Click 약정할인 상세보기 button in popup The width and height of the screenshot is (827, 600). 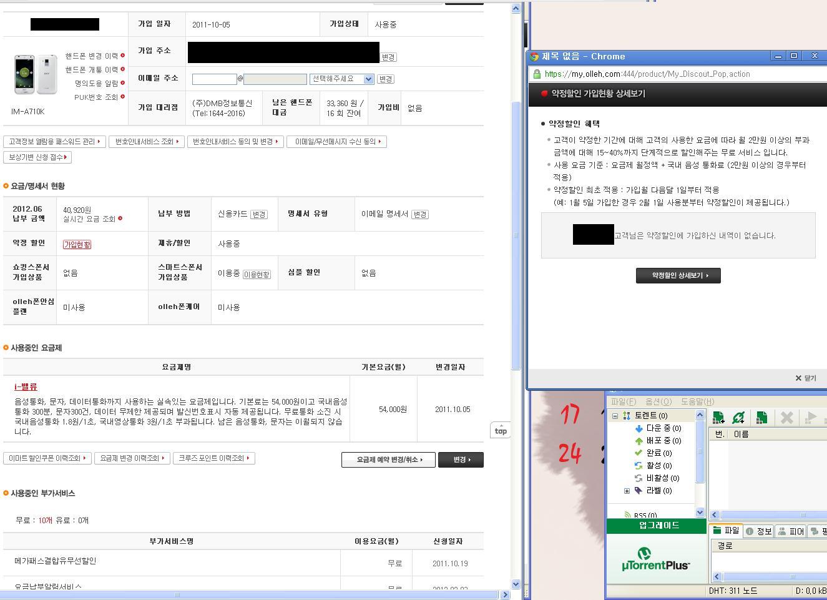[678, 275]
